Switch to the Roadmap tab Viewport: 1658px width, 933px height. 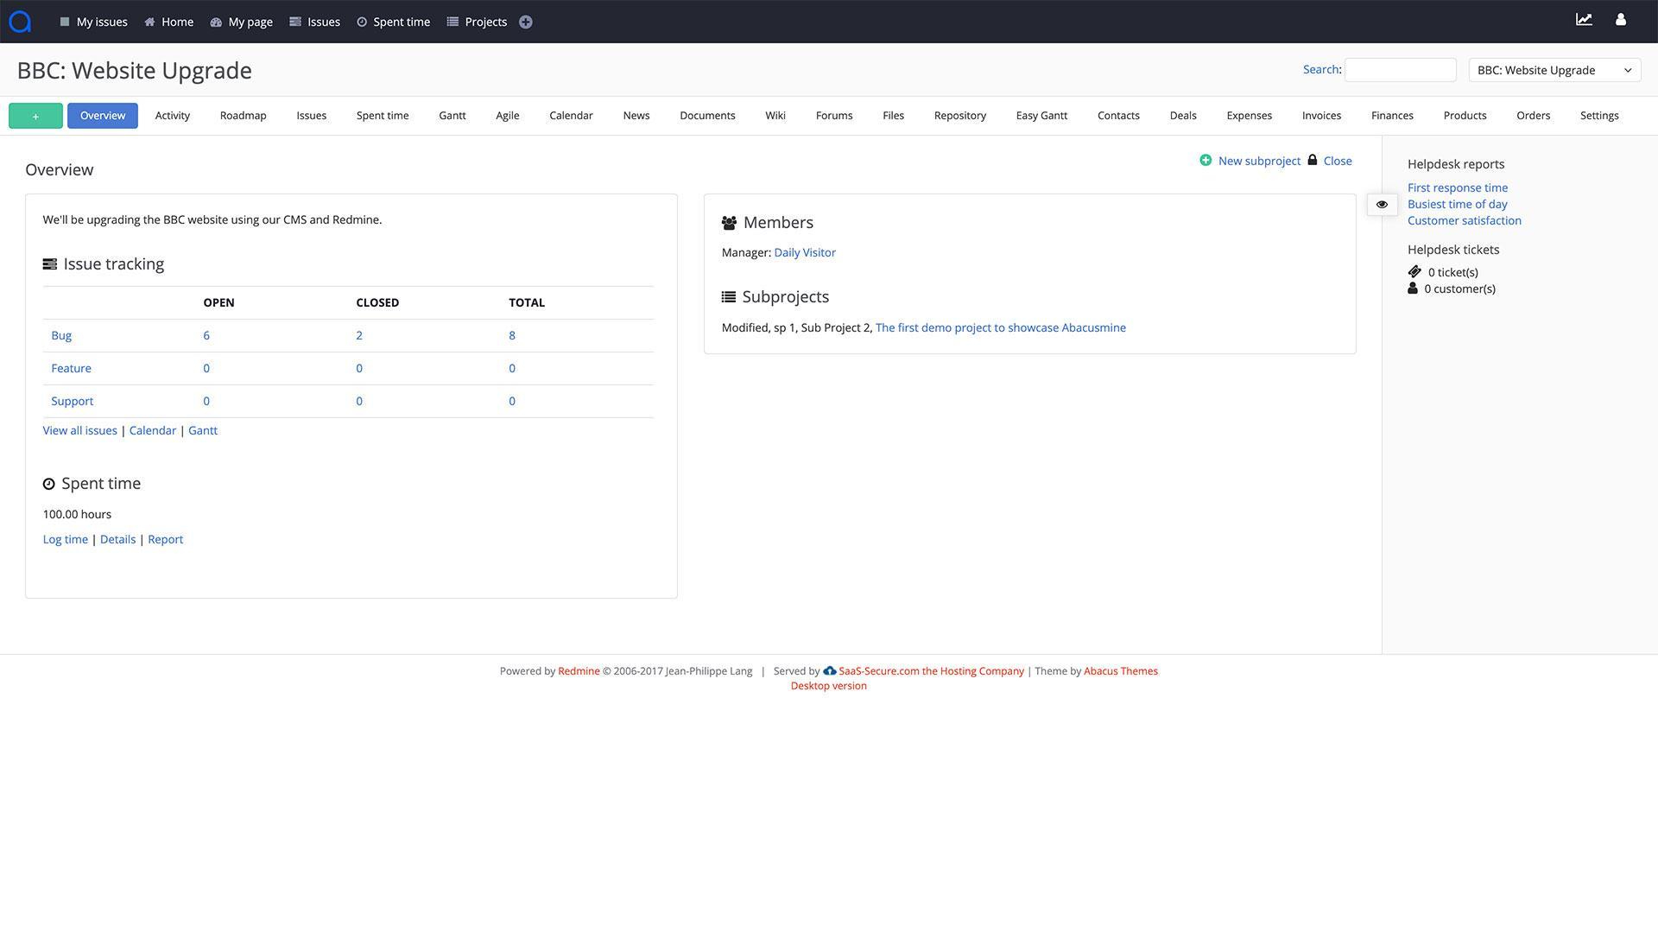click(243, 115)
